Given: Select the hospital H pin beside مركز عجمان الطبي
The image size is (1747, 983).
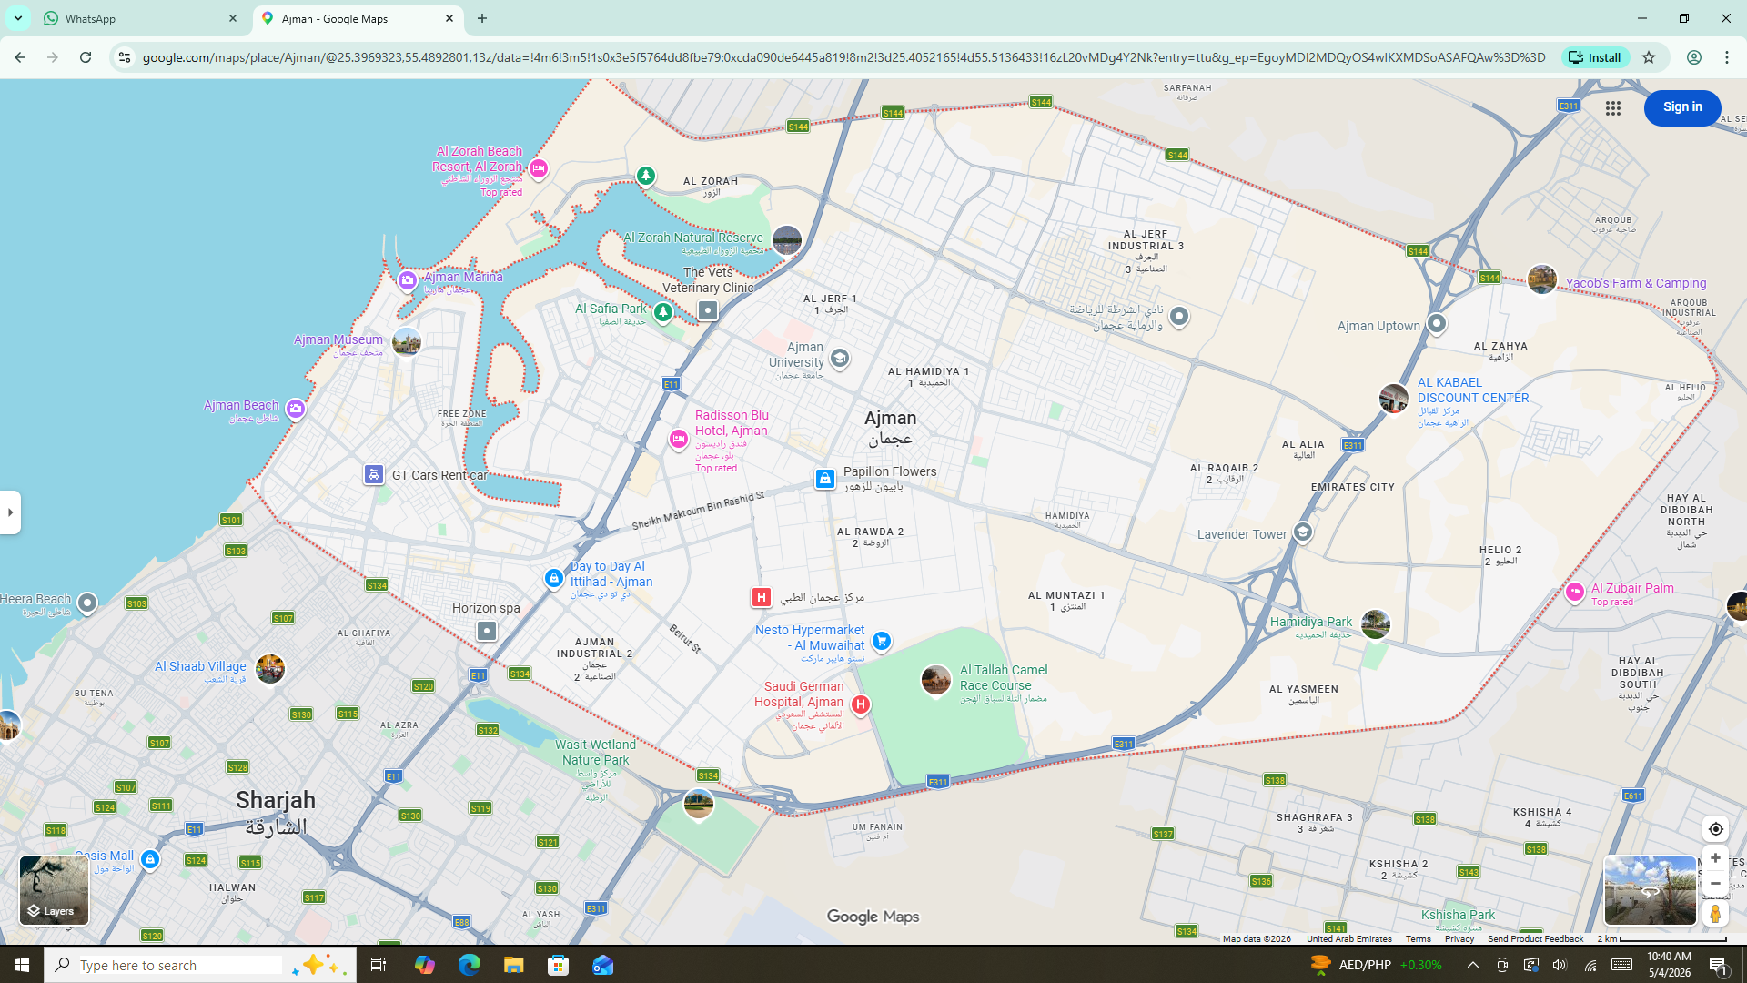Looking at the screenshot, I should click(x=762, y=597).
